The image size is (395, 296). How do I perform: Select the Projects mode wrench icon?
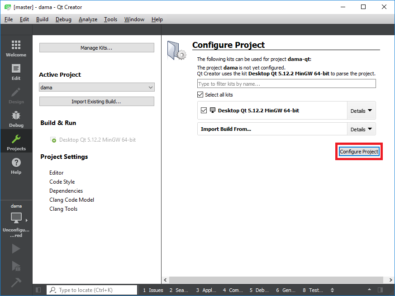coord(16,139)
